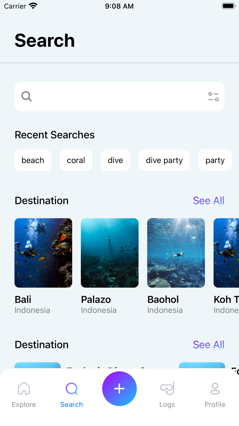This screenshot has height=426, width=239.
Task: Select the magnifying glass search icon
Action: (x=27, y=97)
